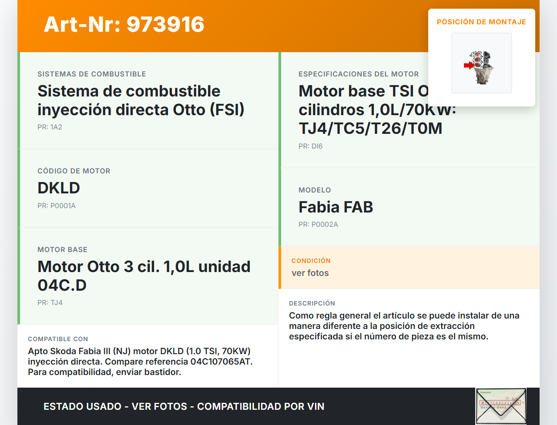Viewport: 557px width, 425px height.
Task: Click the 'Como regla general el artículo' description paragraph
Action: click(x=404, y=326)
